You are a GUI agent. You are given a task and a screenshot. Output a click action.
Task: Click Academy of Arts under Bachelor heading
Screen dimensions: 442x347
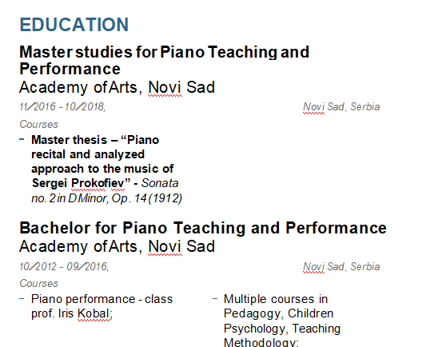(x=78, y=246)
